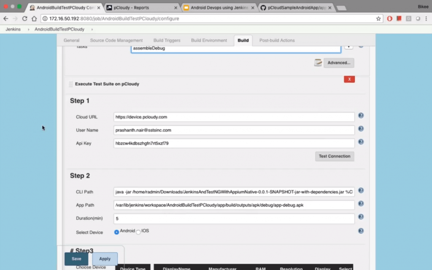Open help icon for App Path

[361, 204]
